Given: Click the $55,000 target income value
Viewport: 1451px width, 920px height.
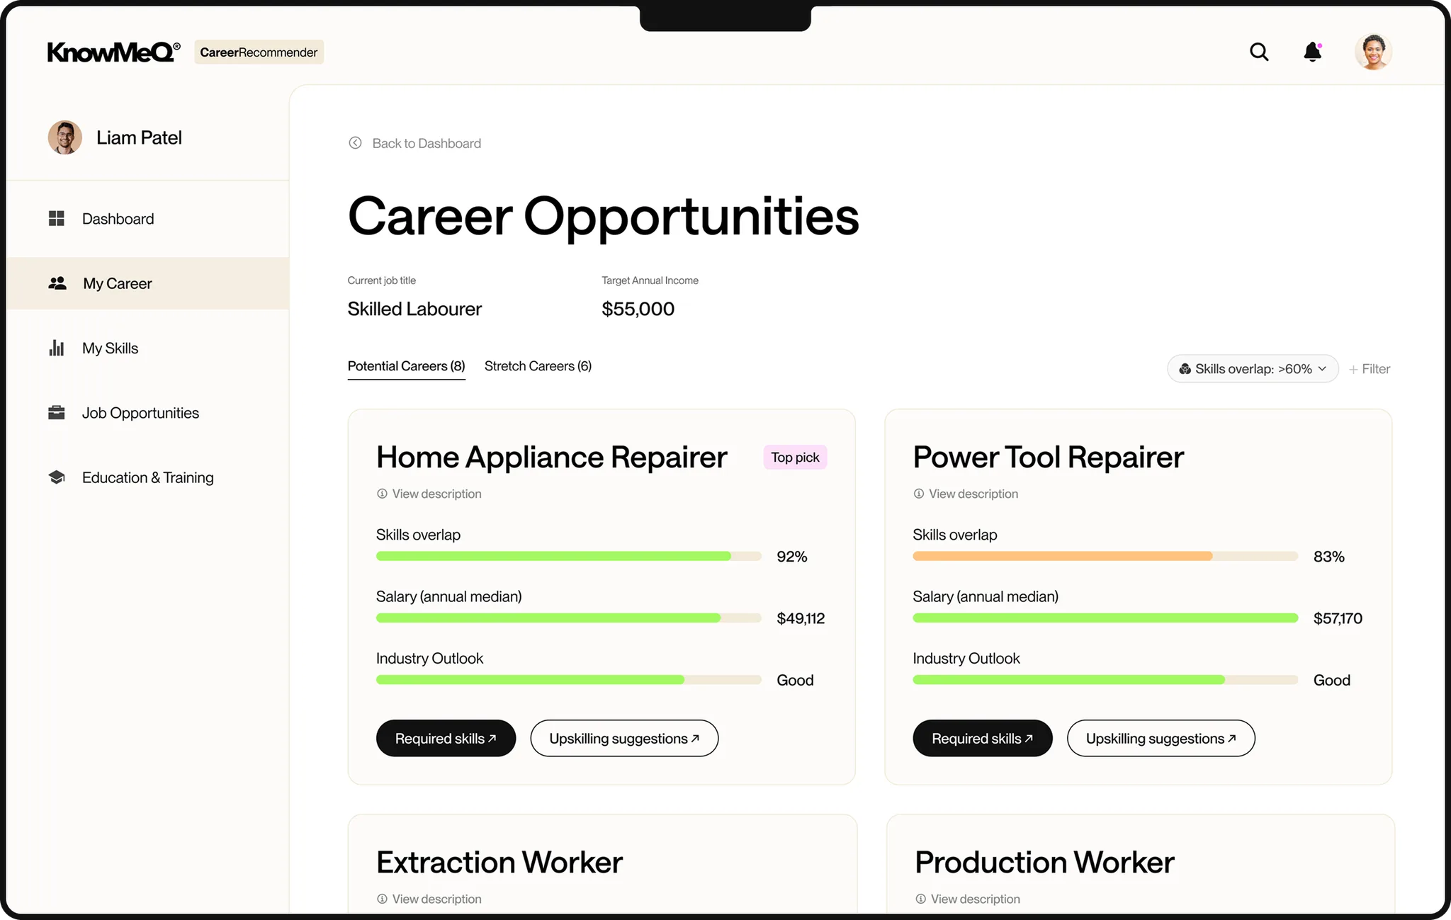Looking at the screenshot, I should pyautogui.click(x=638, y=309).
